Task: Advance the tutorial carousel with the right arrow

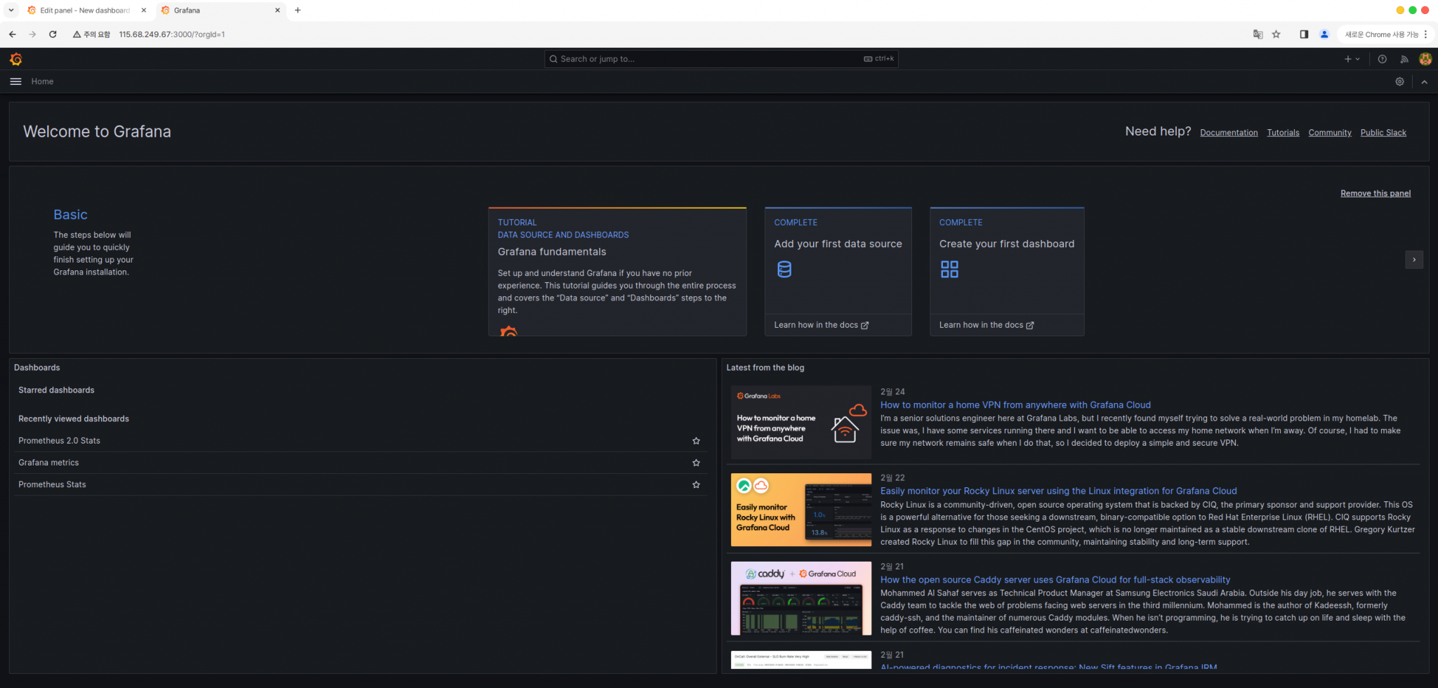Action: tap(1414, 260)
